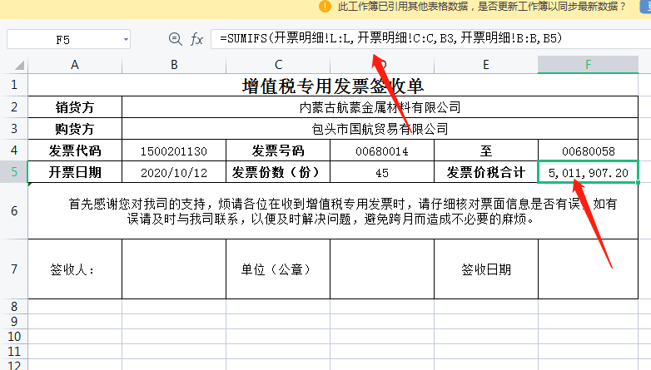Select row 5 header
Image resolution: width=651 pixels, height=370 pixels.
[13, 172]
